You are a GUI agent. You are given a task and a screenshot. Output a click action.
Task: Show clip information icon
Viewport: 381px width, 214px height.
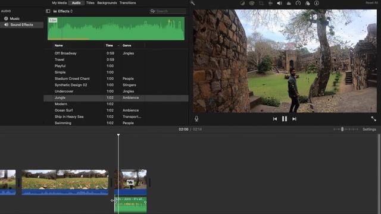pos(317,3)
